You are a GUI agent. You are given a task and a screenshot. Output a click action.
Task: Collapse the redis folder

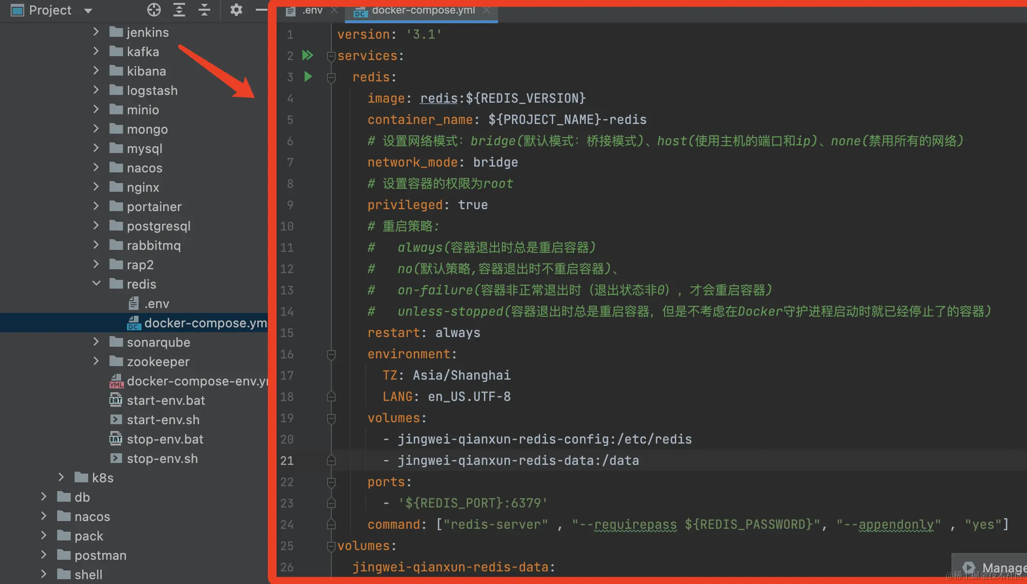pyautogui.click(x=96, y=284)
